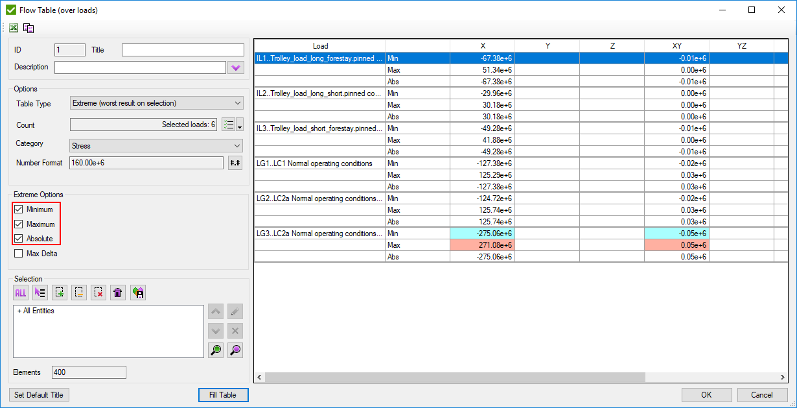This screenshot has height=408, width=797.
Task: Click the pick-from-list selection icon
Action: [x=40, y=293]
